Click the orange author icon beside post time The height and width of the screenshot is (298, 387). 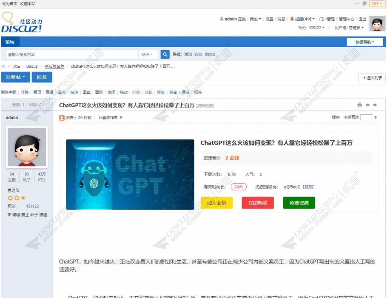click(62, 118)
